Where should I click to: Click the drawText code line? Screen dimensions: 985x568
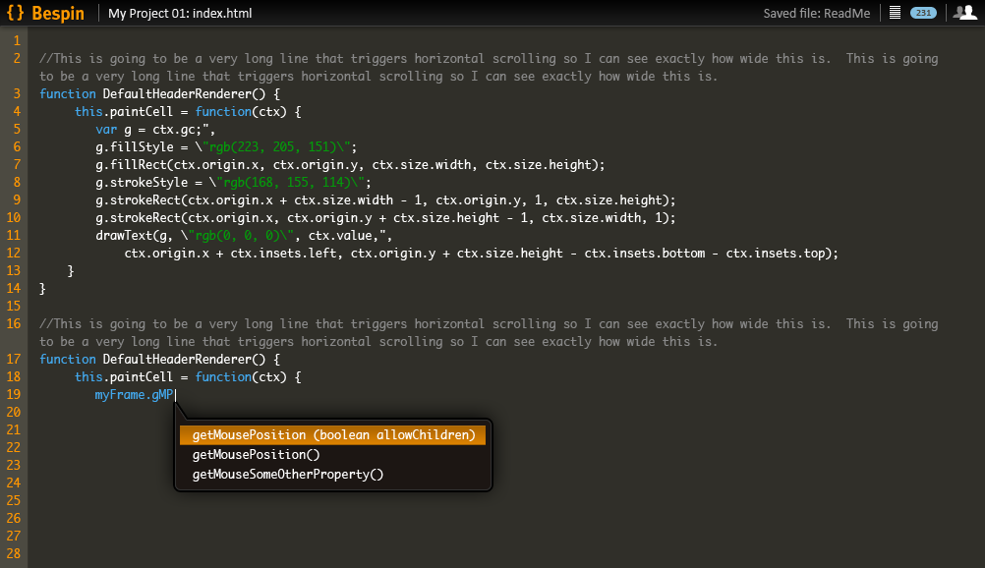(244, 236)
